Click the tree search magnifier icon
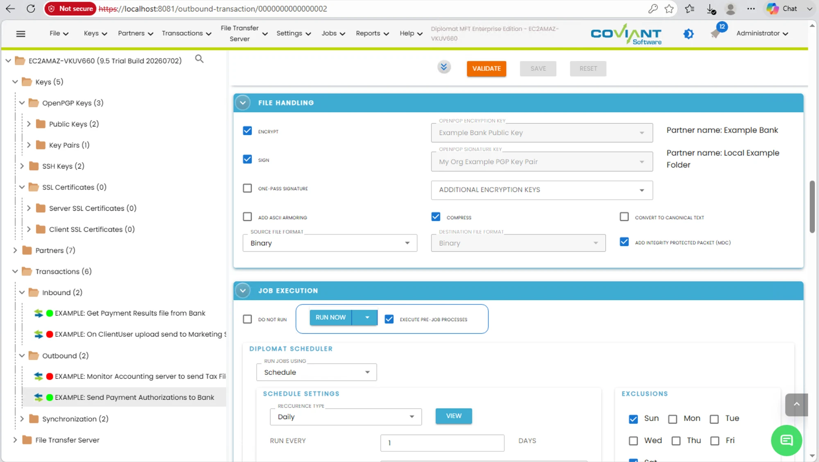The image size is (819, 462). (199, 59)
